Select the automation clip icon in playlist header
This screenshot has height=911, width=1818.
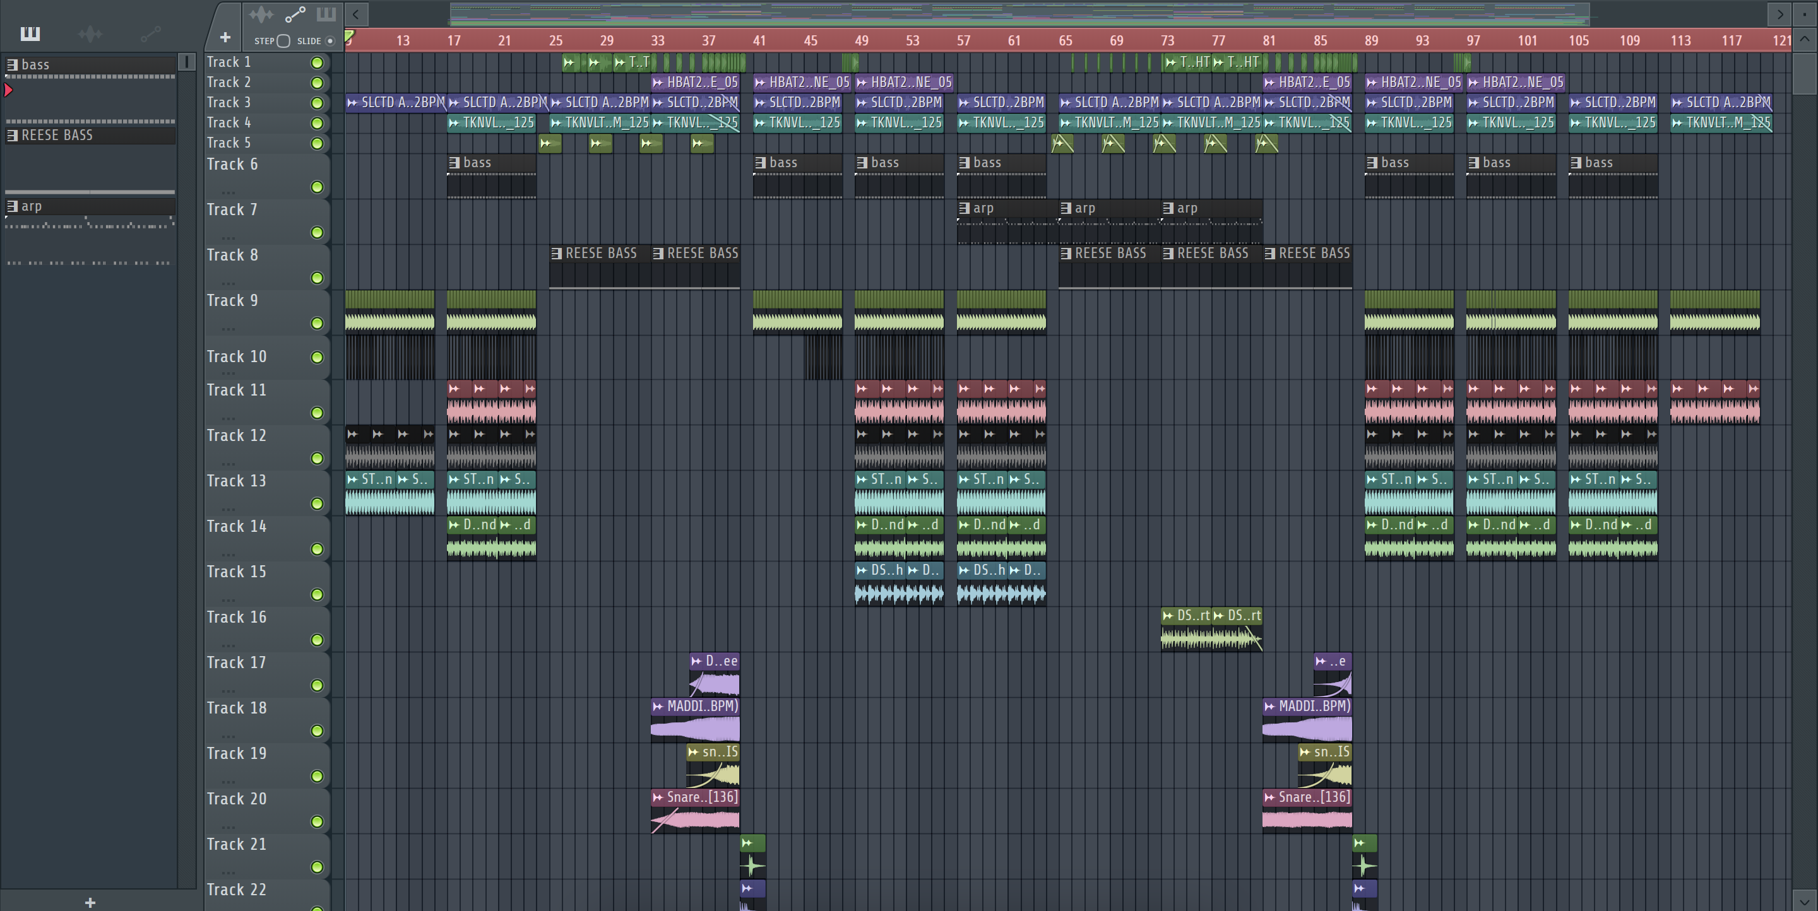coord(295,14)
